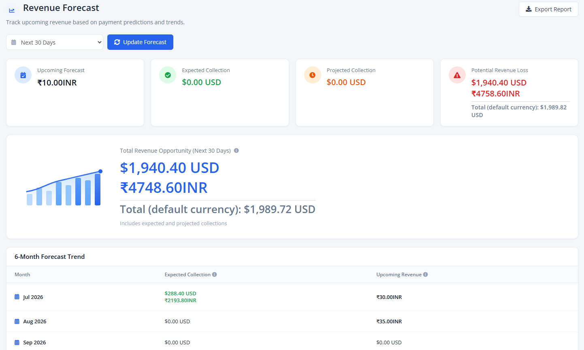Click info icon beside Expected Collection column header
Image resolution: width=584 pixels, height=350 pixels.
215,274
